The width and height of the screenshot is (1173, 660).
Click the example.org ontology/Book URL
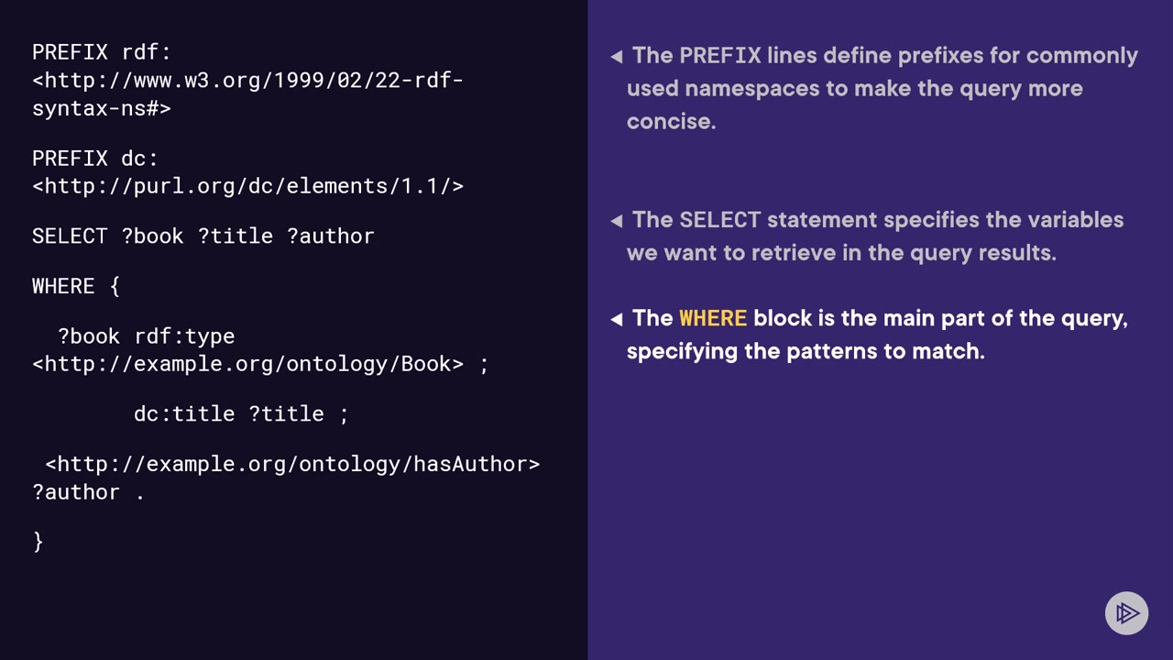[247, 364]
